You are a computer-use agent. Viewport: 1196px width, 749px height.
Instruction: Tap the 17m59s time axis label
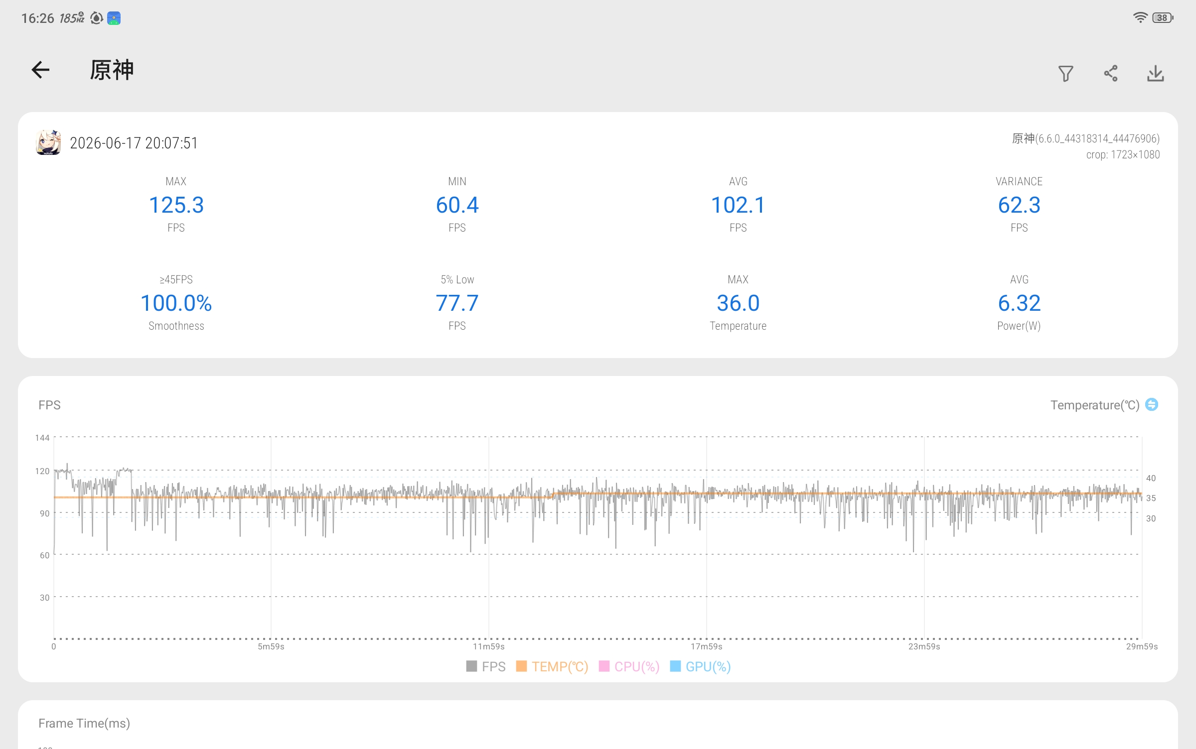[707, 646]
